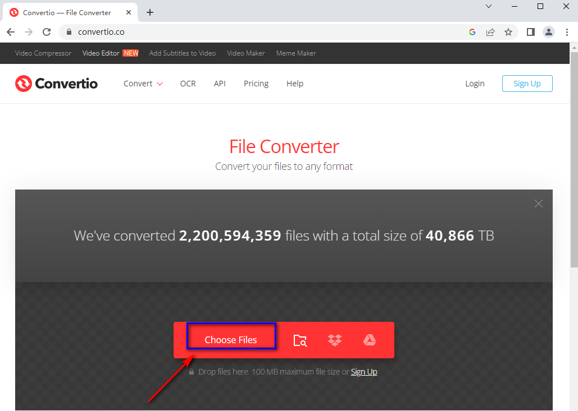Open the tab search chevron

[x=488, y=6]
